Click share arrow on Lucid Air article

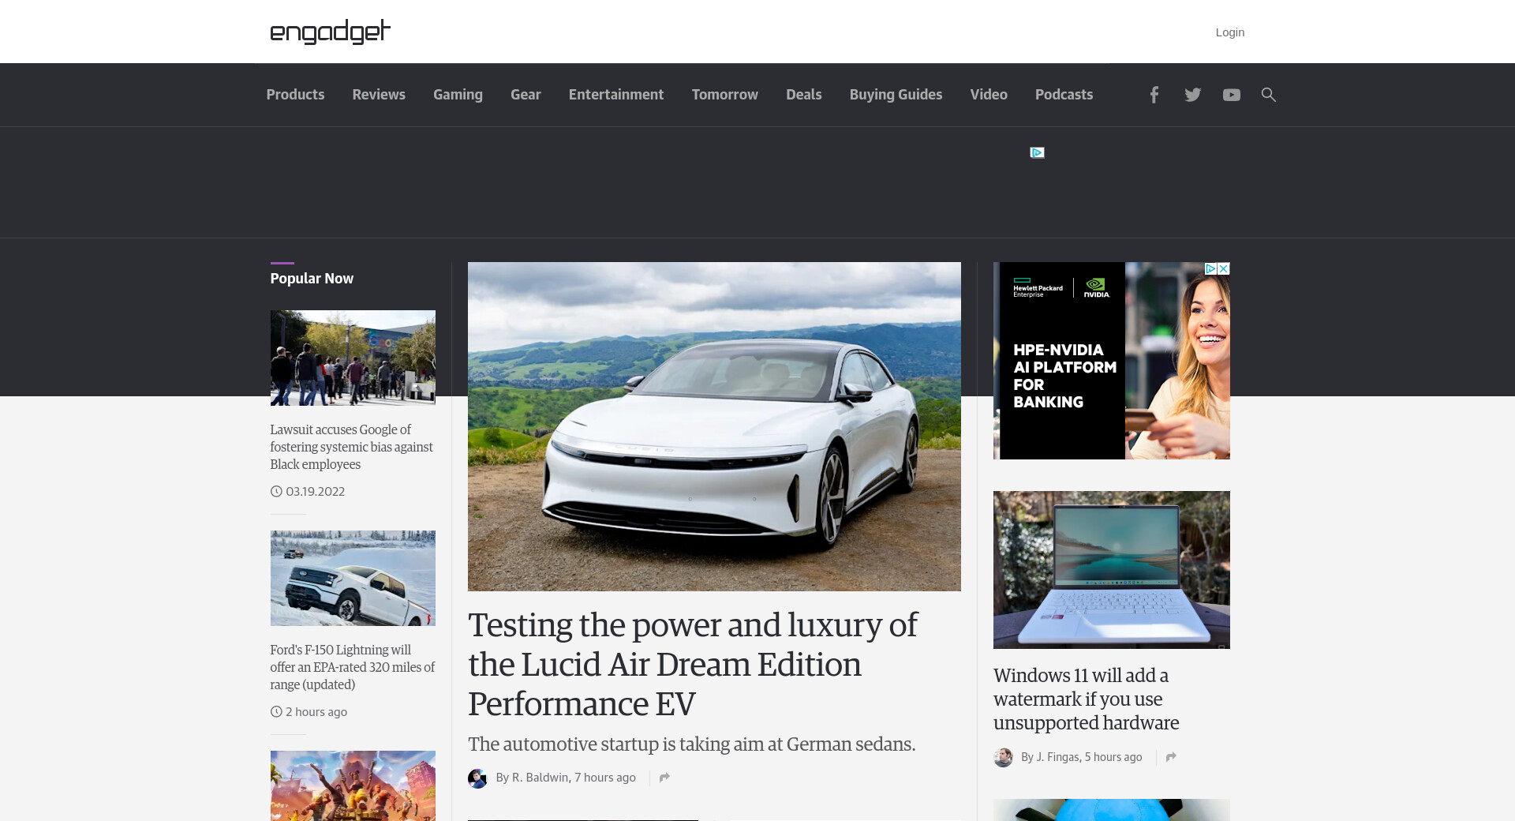664,778
